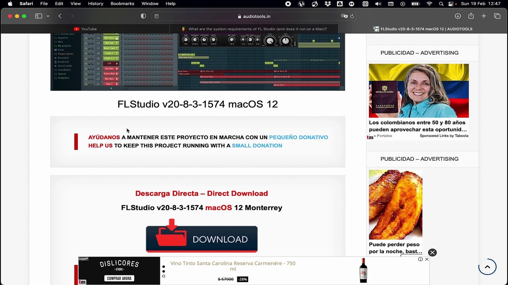
Task: Show the Safari sidebar
Action: click(x=38, y=16)
